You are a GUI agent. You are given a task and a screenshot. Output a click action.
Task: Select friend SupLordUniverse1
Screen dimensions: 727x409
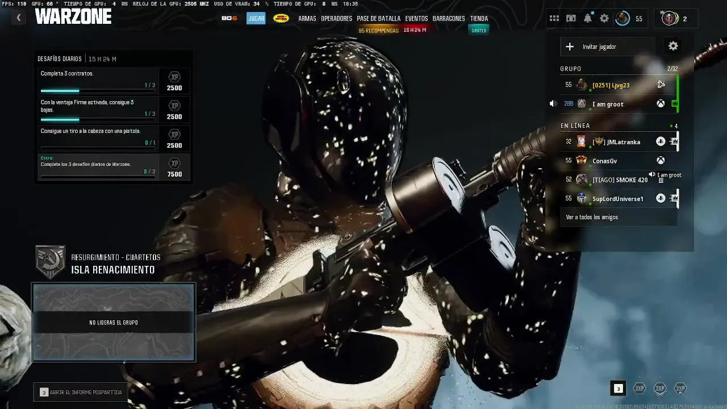point(618,198)
